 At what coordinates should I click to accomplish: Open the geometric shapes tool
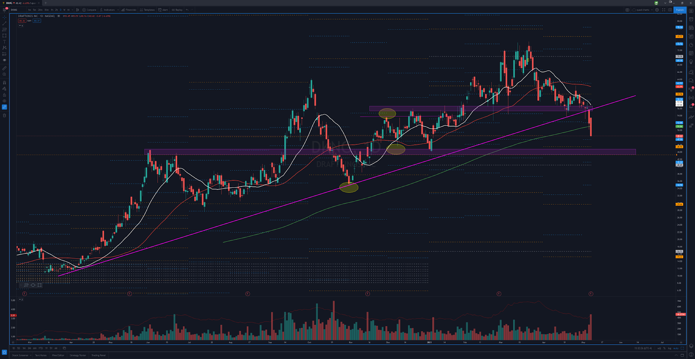pyautogui.click(x=4, y=36)
